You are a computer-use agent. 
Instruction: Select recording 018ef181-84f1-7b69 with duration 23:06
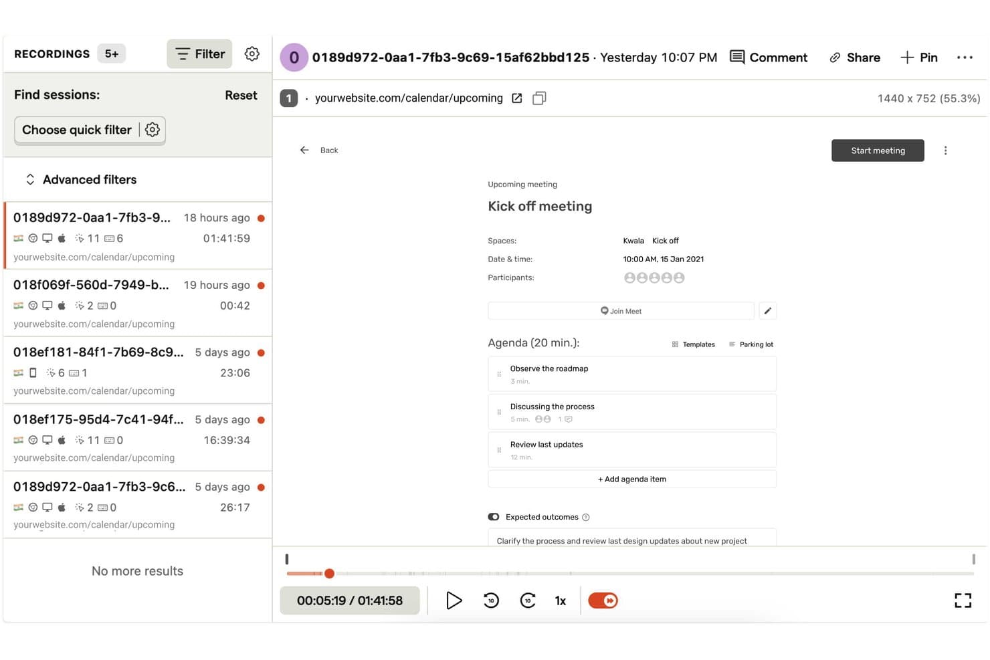tap(138, 370)
